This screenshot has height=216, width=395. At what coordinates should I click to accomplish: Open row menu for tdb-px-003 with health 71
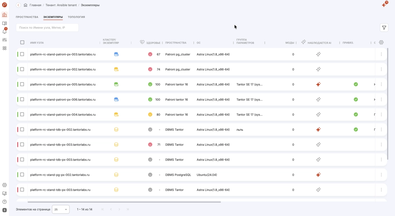click(381, 144)
